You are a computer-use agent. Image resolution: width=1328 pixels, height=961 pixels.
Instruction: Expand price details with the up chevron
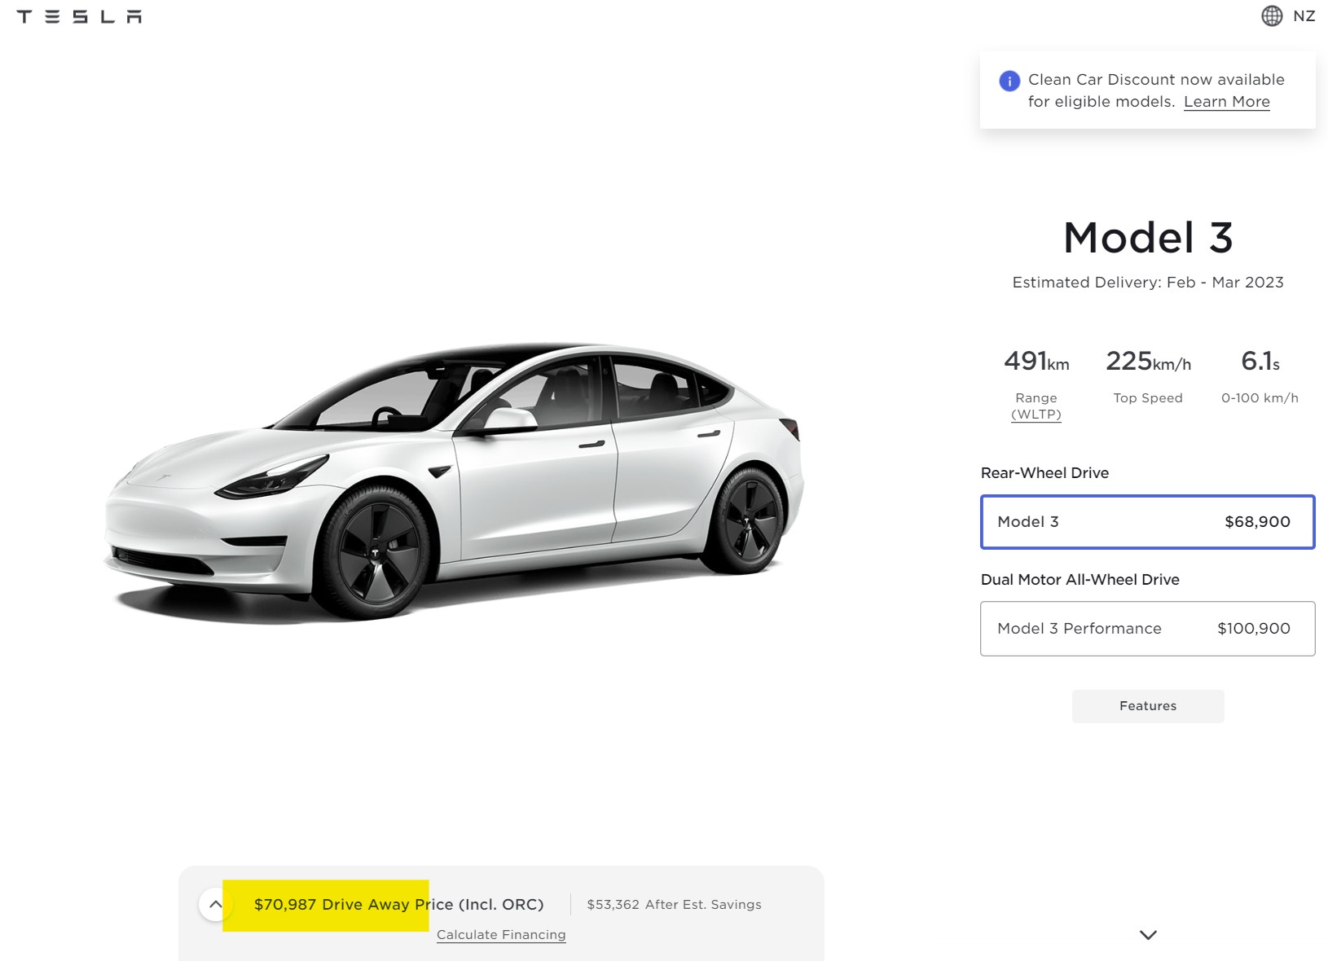coord(215,904)
